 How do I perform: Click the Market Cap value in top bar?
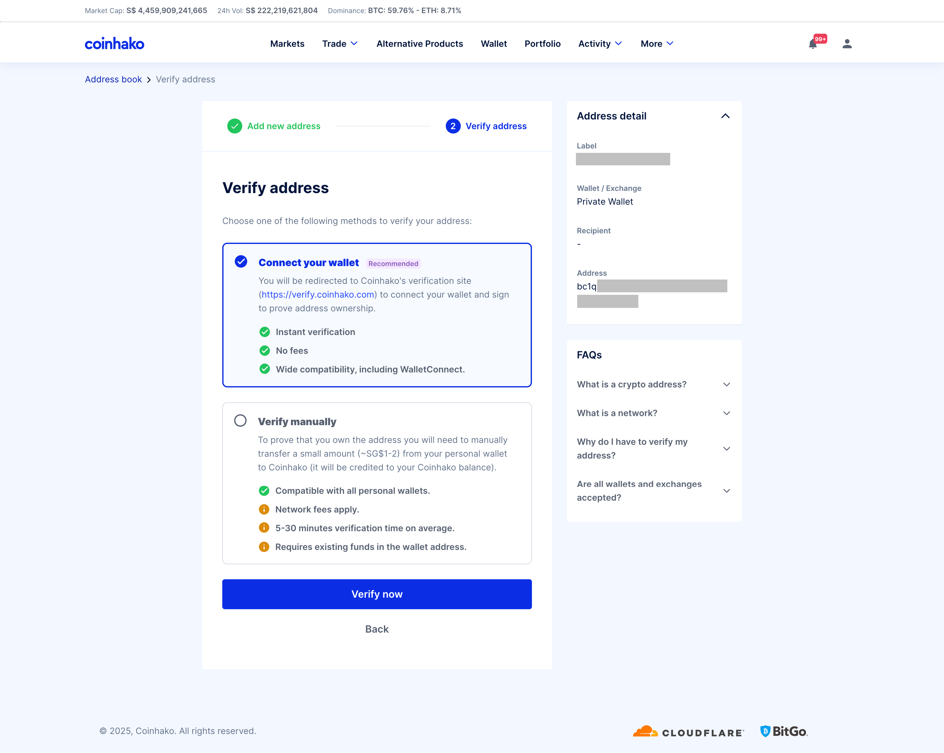pyautogui.click(x=167, y=11)
